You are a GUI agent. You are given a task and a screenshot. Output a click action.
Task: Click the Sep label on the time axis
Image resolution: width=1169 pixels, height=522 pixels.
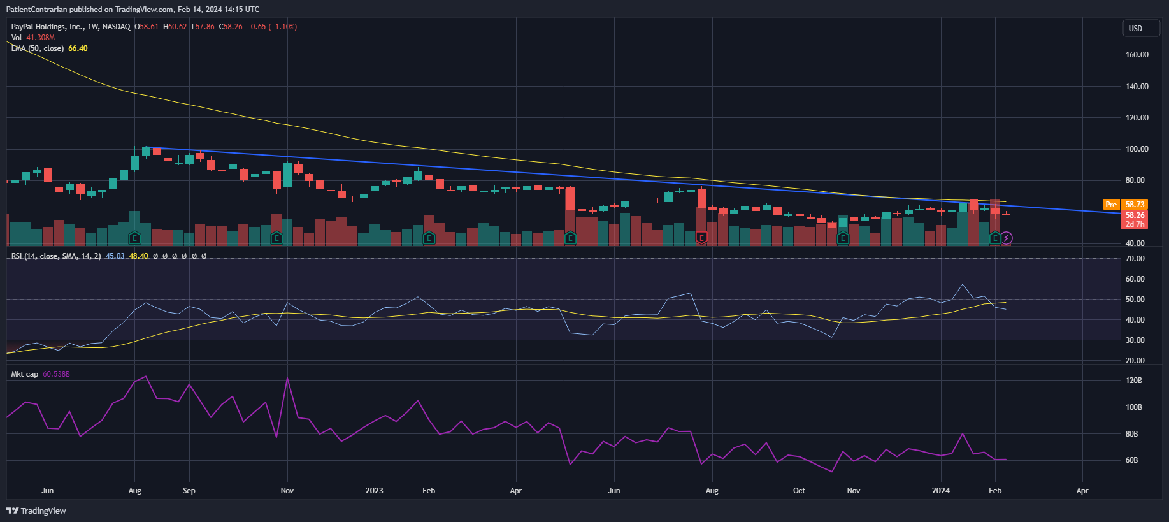tap(189, 491)
